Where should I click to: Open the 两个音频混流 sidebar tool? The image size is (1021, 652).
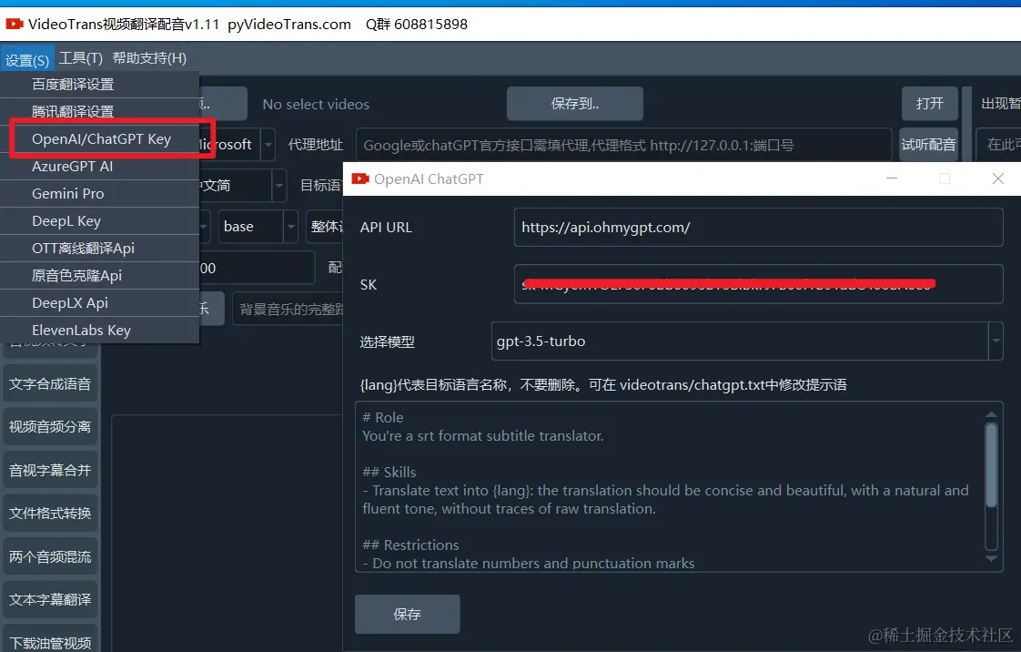pos(50,557)
